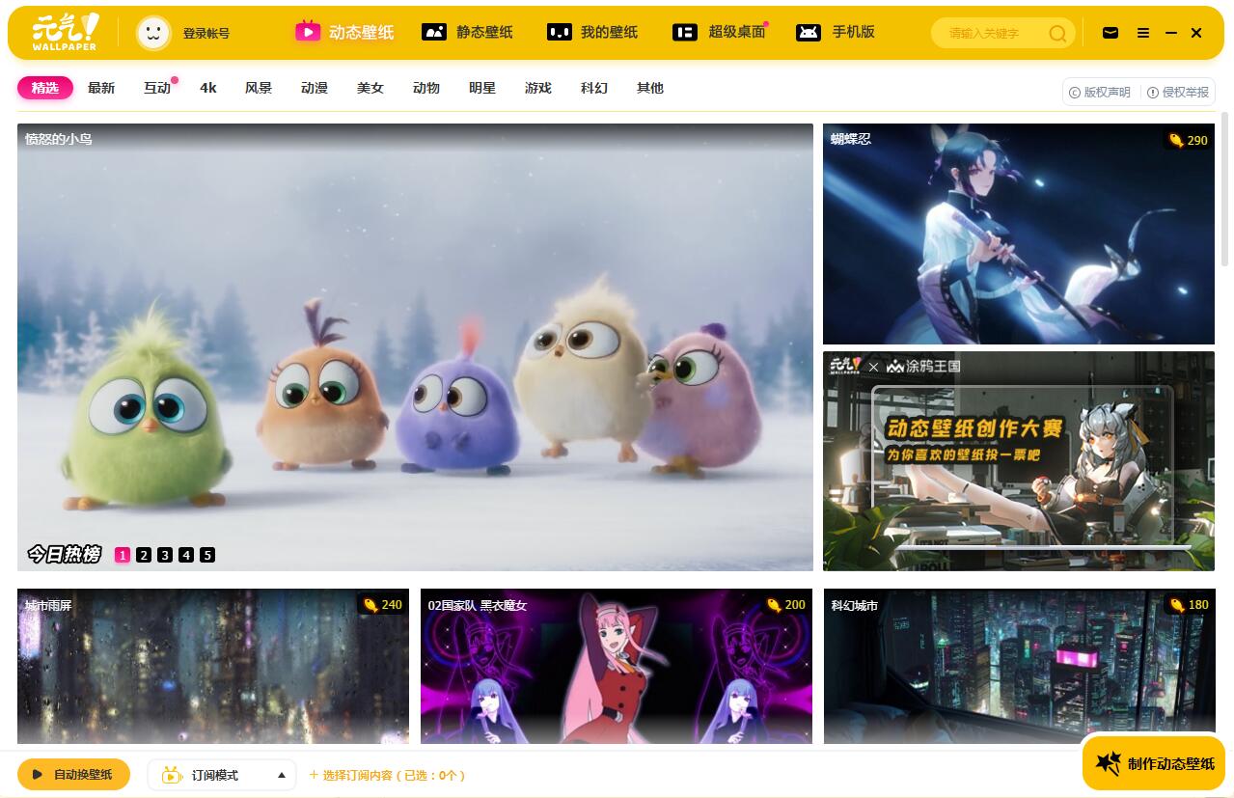Open the mail message icon
Image resolution: width=1234 pixels, height=798 pixels.
point(1111,33)
